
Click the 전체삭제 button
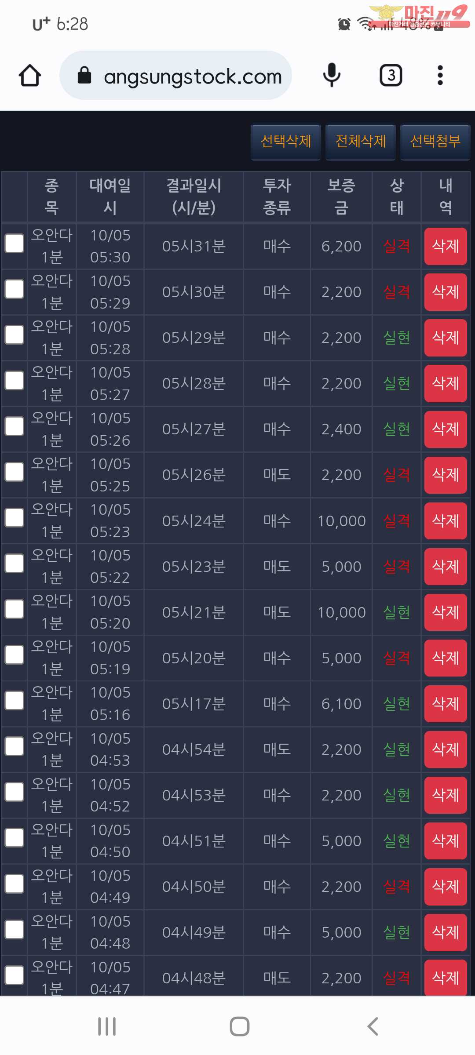pyautogui.click(x=361, y=142)
